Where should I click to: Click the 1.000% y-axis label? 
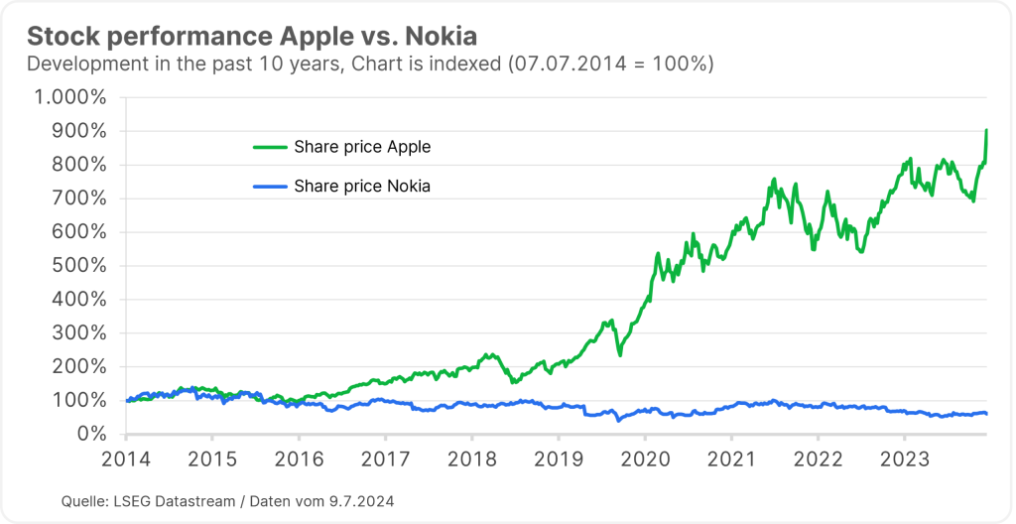(70, 97)
